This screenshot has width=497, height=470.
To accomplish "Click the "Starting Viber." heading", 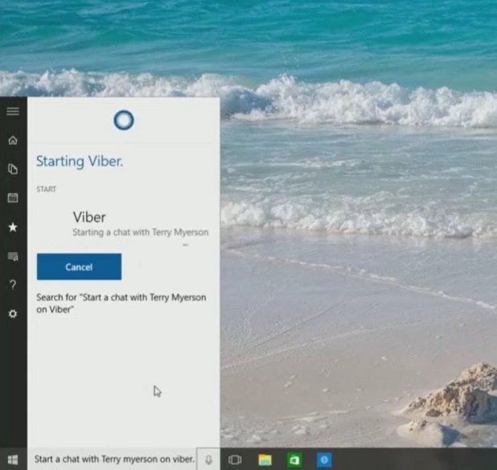I will click(80, 161).
